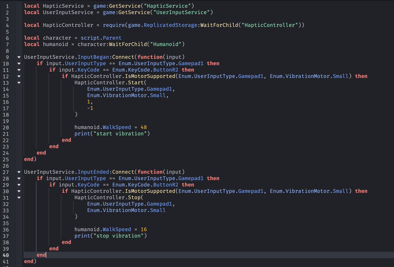Click line number 26 in the gutter
This screenshot has height=267, width=394.
(7, 166)
